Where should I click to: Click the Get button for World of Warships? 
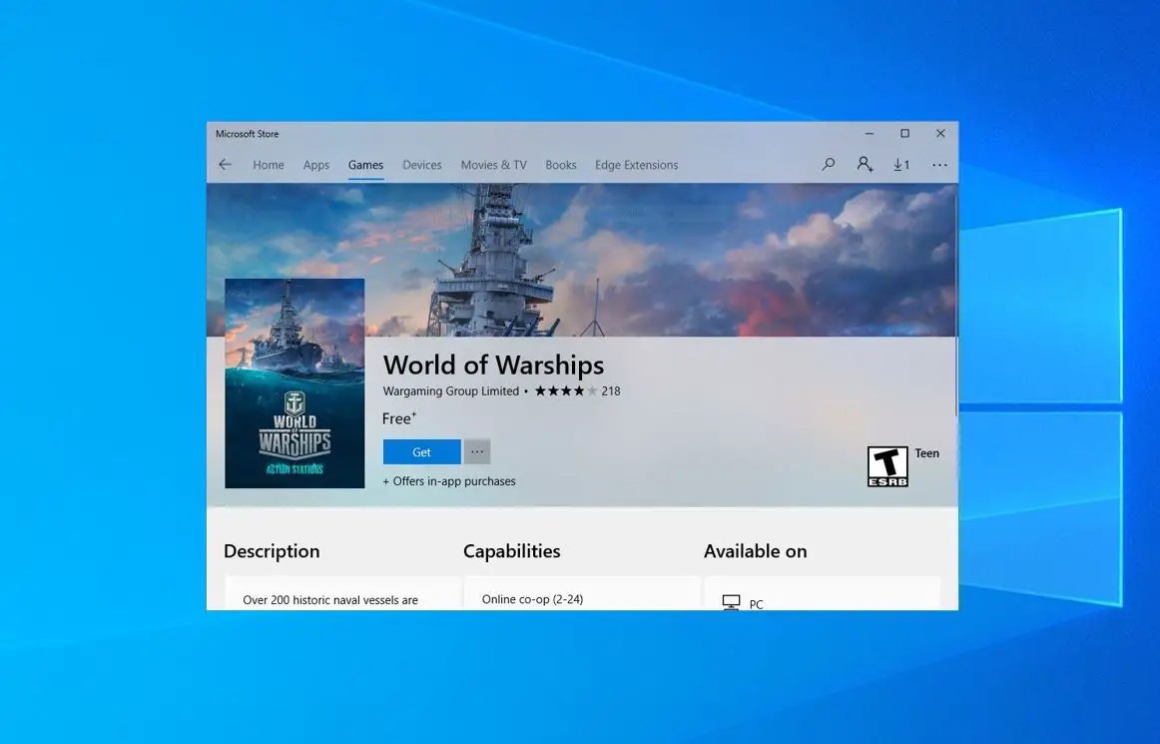click(420, 451)
